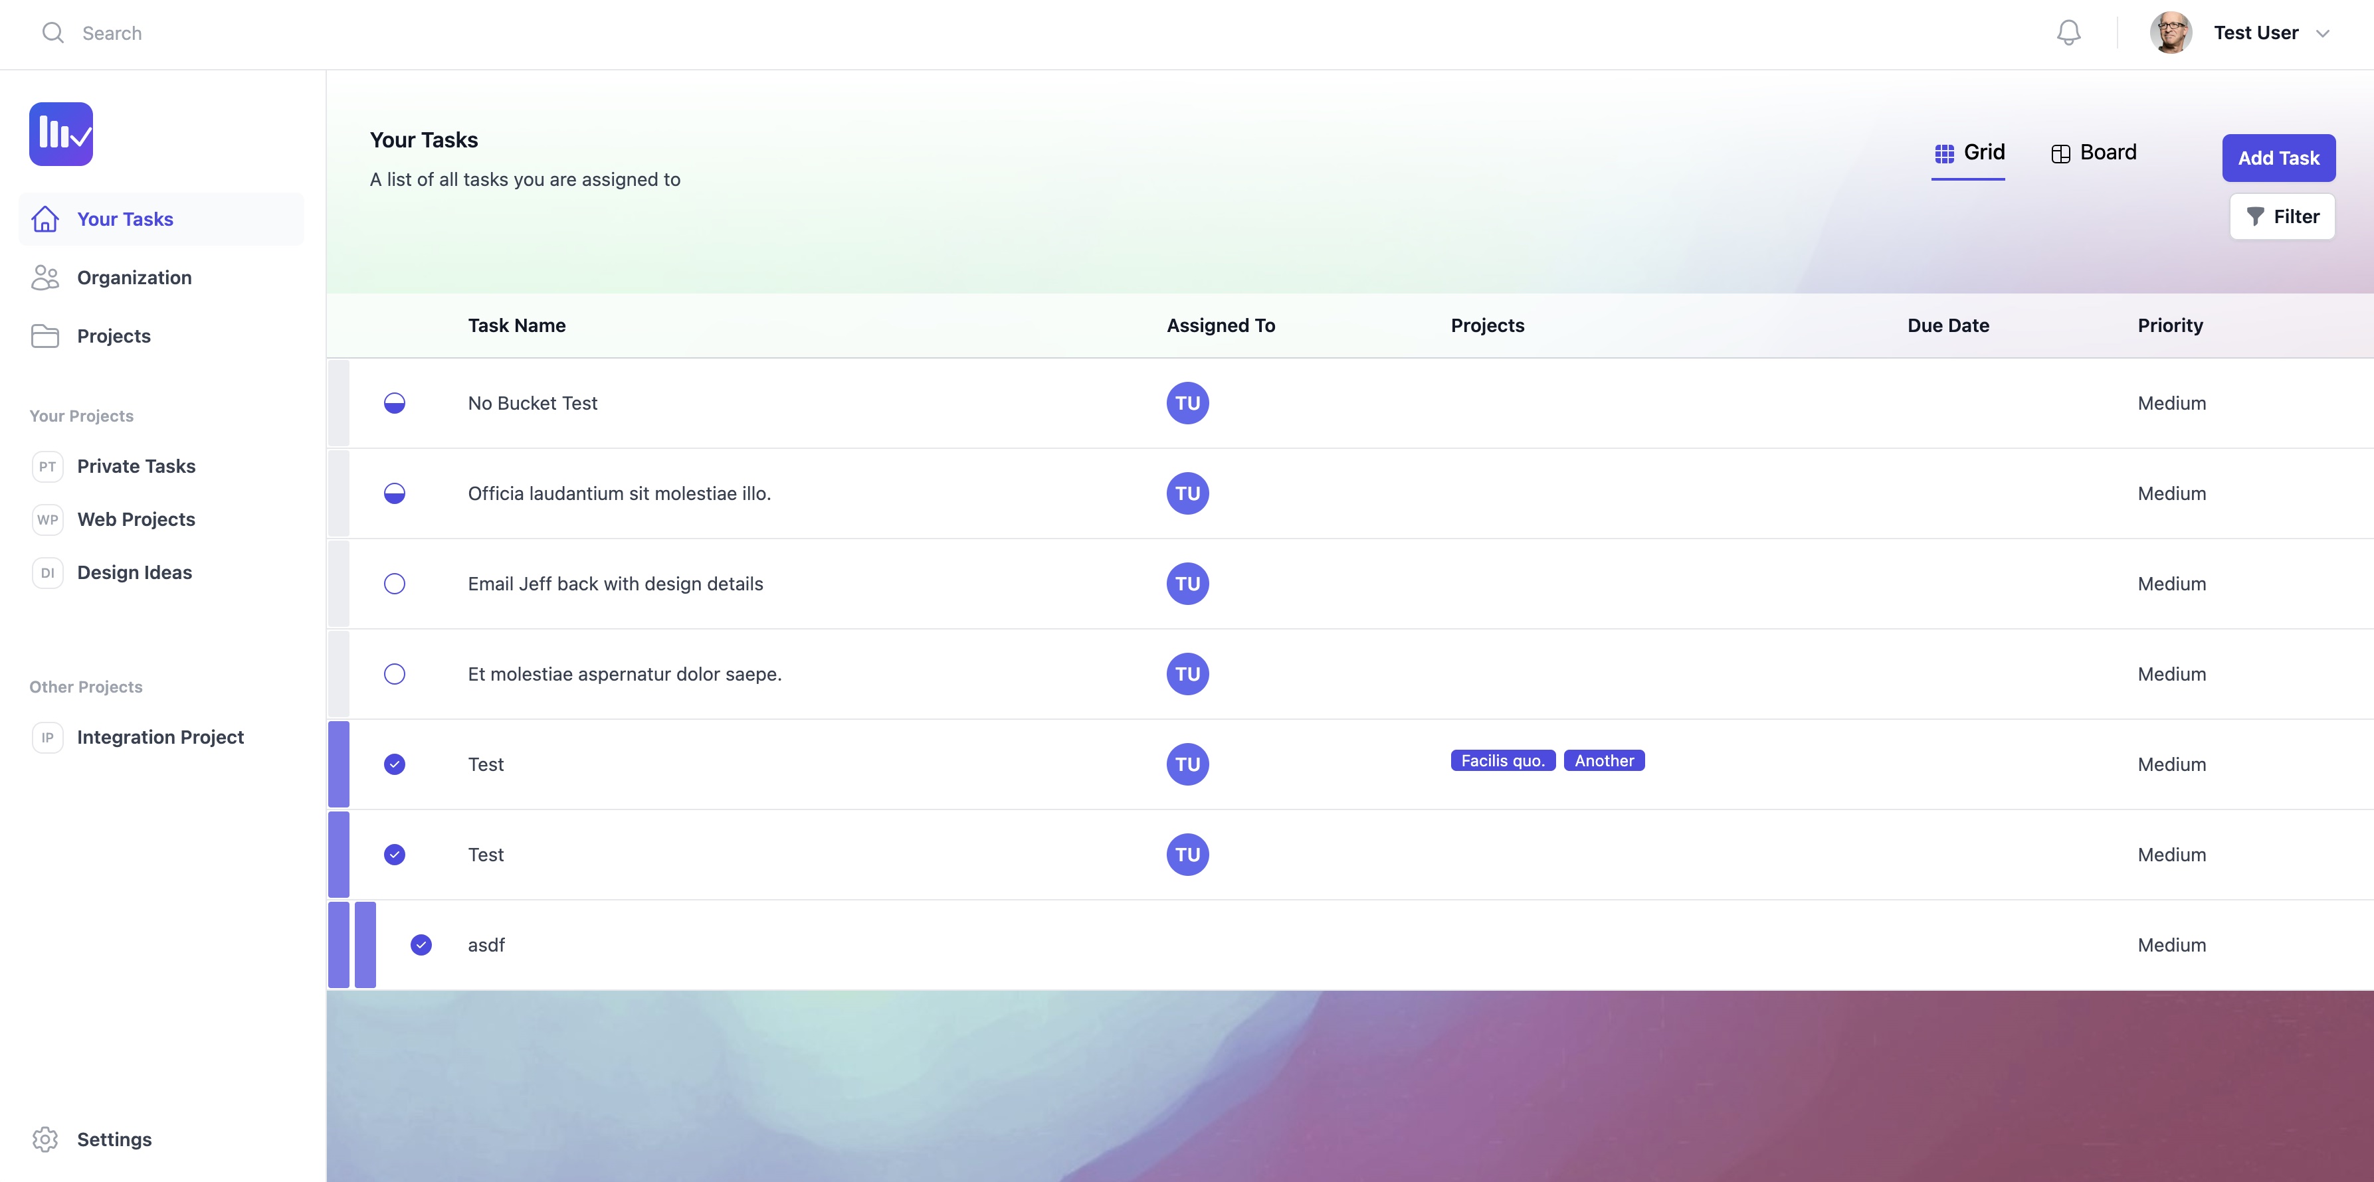Image resolution: width=2374 pixels, height=1182 pixels.
Task: Click the purple bar on Test row with tags
Action: point(339,765)
